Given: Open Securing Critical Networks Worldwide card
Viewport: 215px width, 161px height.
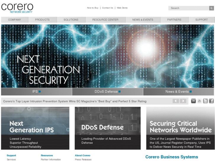Looking at the screenshot, I should [x=180, y=128].
